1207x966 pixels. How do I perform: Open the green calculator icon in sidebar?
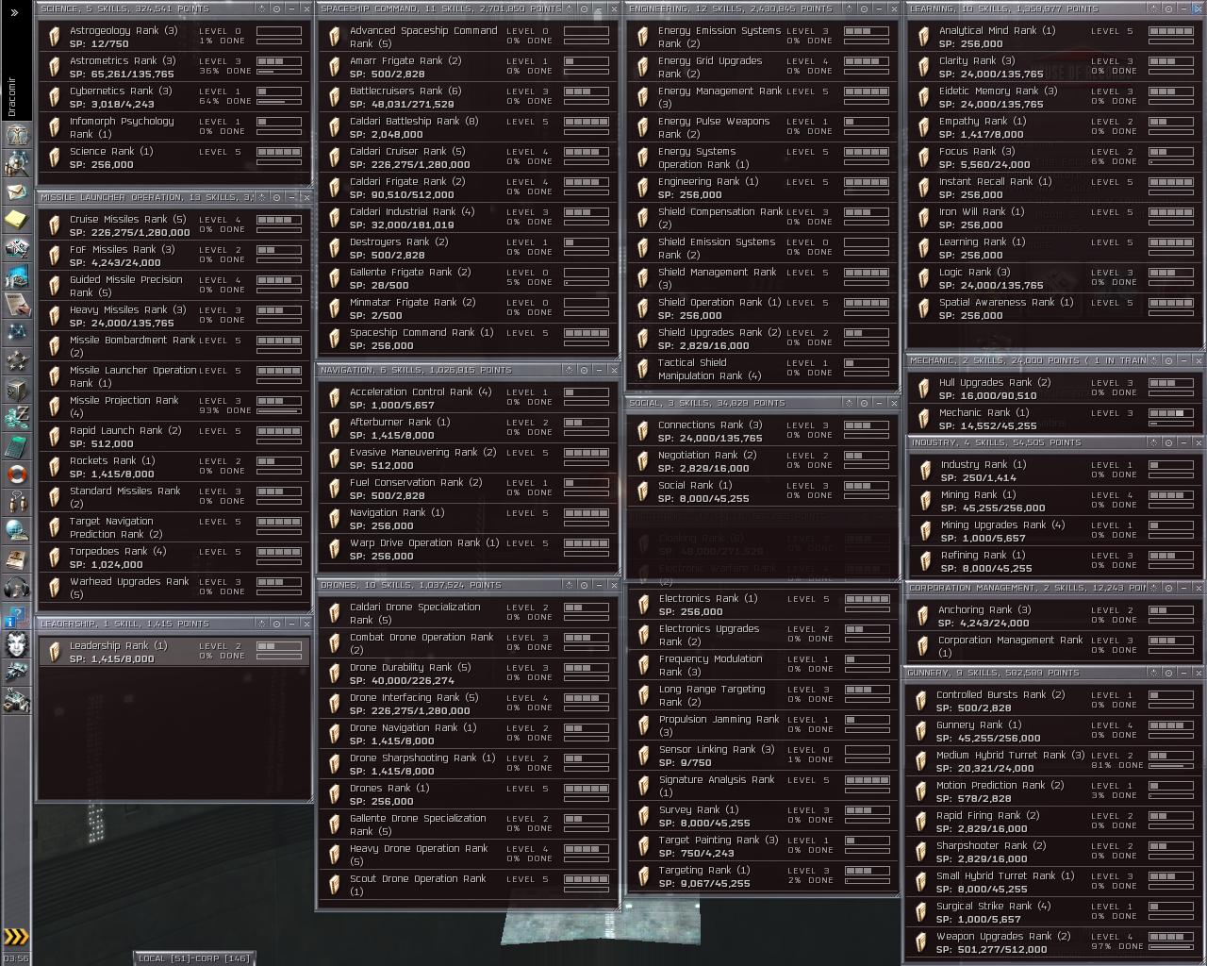16,446
